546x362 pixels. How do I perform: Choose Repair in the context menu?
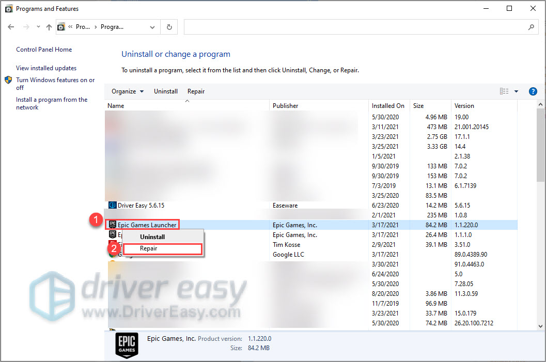[163, 248]
